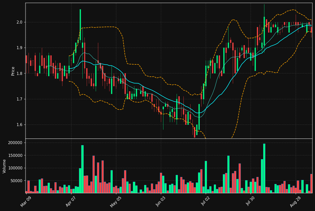Click the tall green April candle above 2.0

tap(80, 25)
